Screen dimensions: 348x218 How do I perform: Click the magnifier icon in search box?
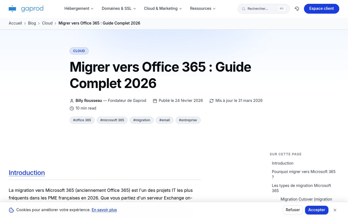click(244, 9)
